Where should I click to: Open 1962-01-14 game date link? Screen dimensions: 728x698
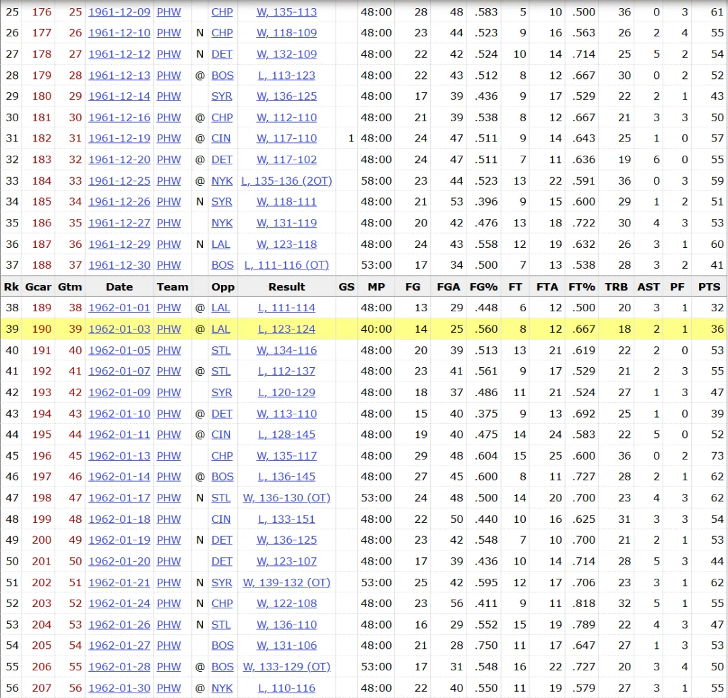pyautogui.click(x=119, y=476)
